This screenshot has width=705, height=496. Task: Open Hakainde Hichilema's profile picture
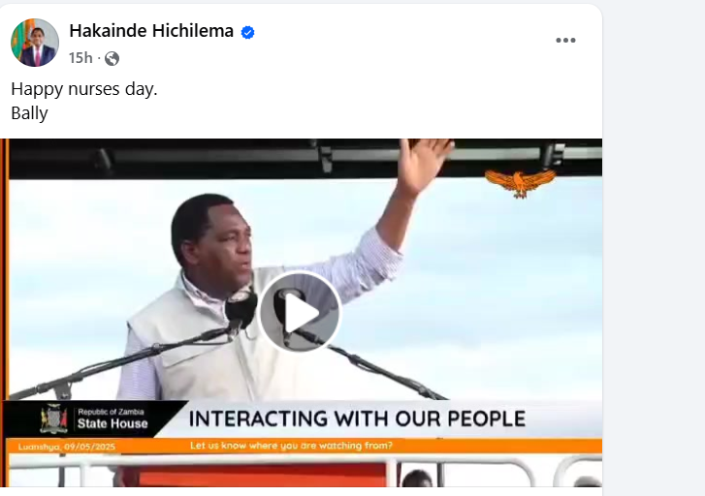pos(35,43)
